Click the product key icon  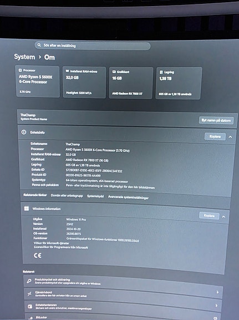pos(29,281)
